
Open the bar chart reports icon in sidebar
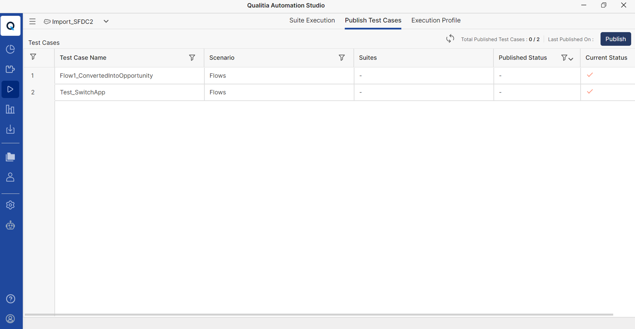point(10,109)
